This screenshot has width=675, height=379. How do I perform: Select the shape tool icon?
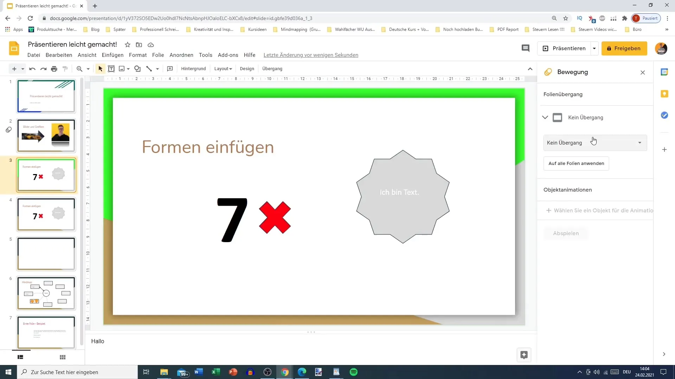(137, 69)
